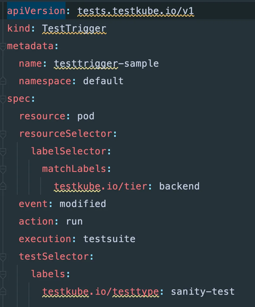Click the underlined TestTrigger kind value

[74, 29]
